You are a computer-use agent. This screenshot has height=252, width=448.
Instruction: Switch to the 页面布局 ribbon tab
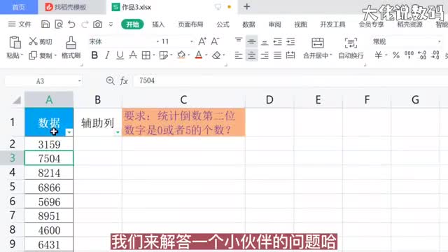point(190,24)
